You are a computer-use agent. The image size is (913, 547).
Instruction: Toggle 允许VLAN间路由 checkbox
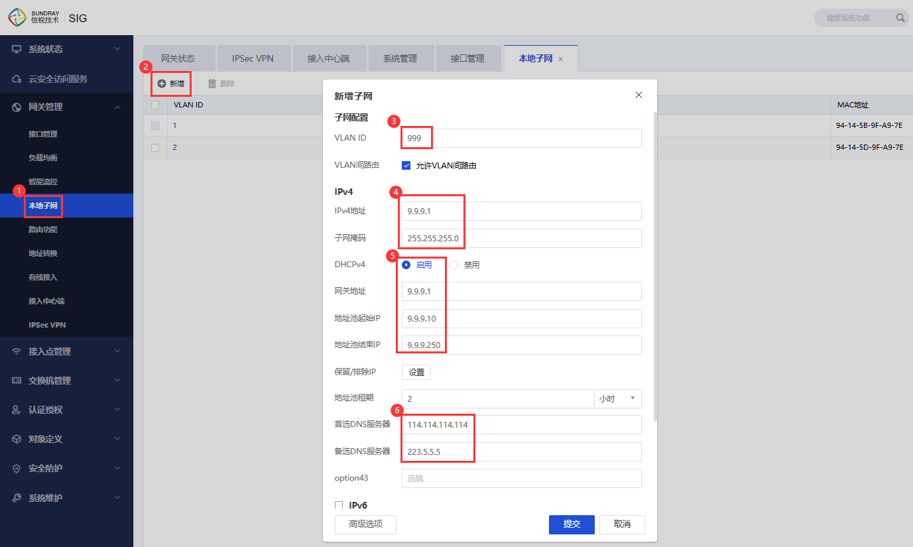click(406, 165)
